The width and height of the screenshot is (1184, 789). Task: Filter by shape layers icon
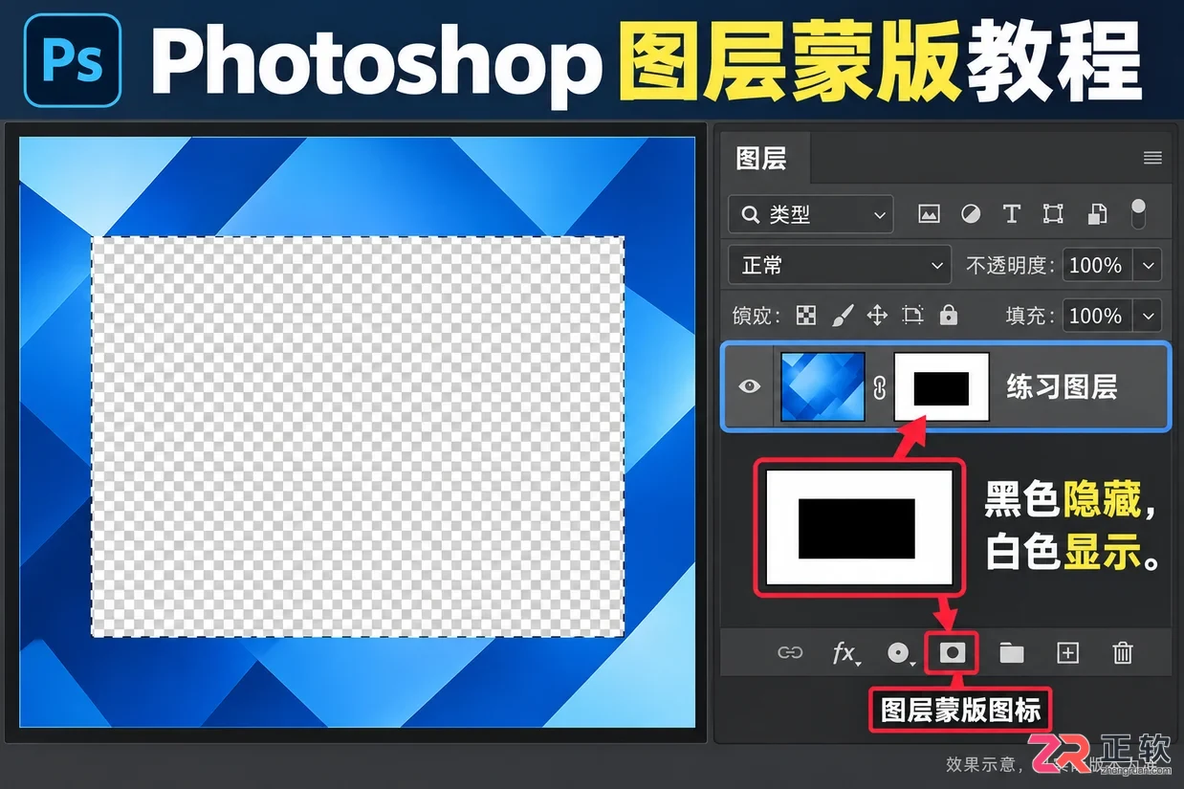(x=1053, y=214)
